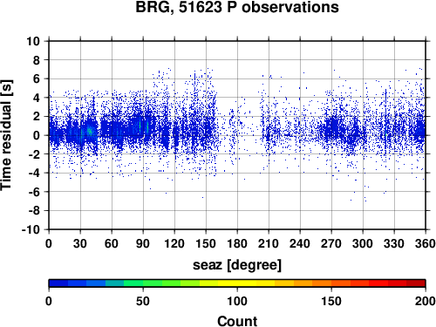Click the y-axis tick label 10

coord(33,41)
